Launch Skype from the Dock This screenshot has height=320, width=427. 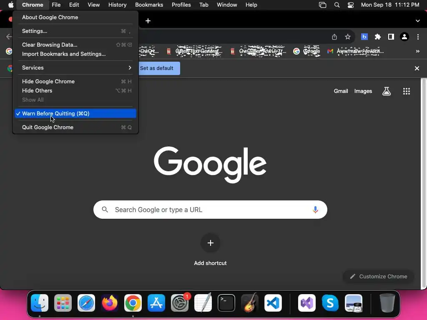point(330,303)
